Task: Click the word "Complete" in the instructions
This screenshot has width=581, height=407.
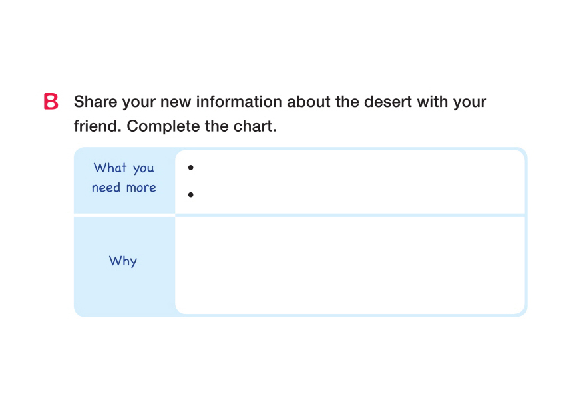Action: point(164,126)
